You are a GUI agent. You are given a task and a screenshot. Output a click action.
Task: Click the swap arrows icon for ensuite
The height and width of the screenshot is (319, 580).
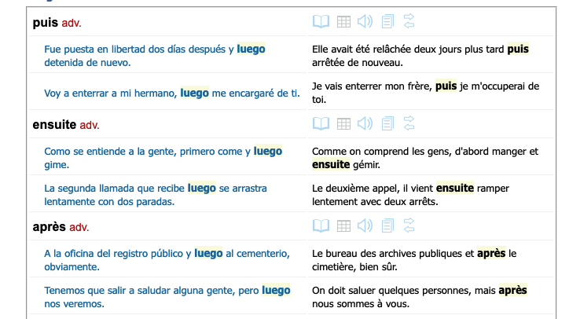409,123
